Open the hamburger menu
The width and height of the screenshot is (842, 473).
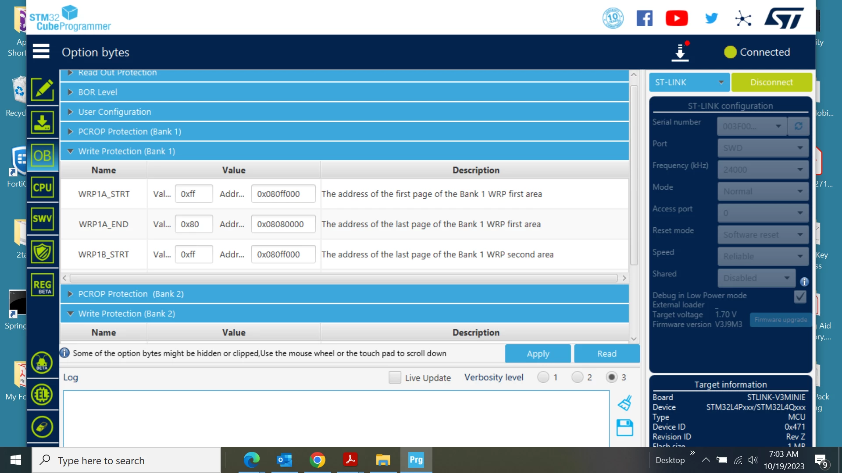[x=41, y=51]
